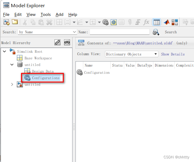This screenshot has height=162, width=194.
Task: Open the Parameter add dropdown arrow
Action: pyautogui.click(x=74, y=22)
